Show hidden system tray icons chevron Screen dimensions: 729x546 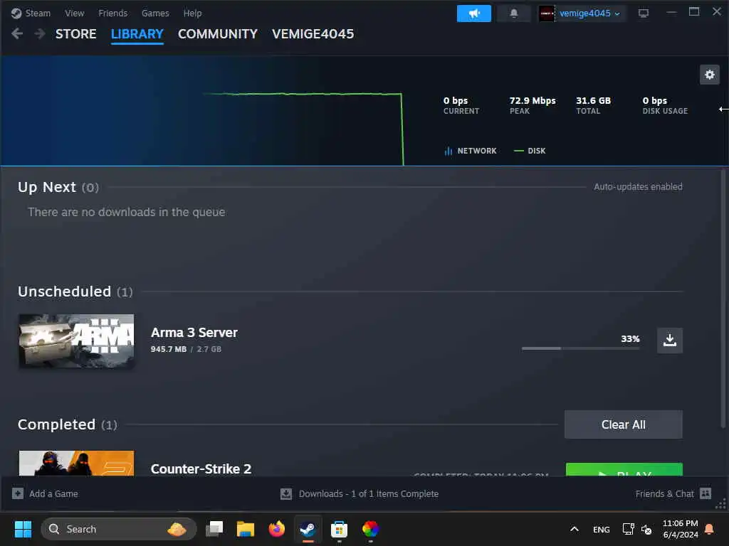[x=575, y=529]
